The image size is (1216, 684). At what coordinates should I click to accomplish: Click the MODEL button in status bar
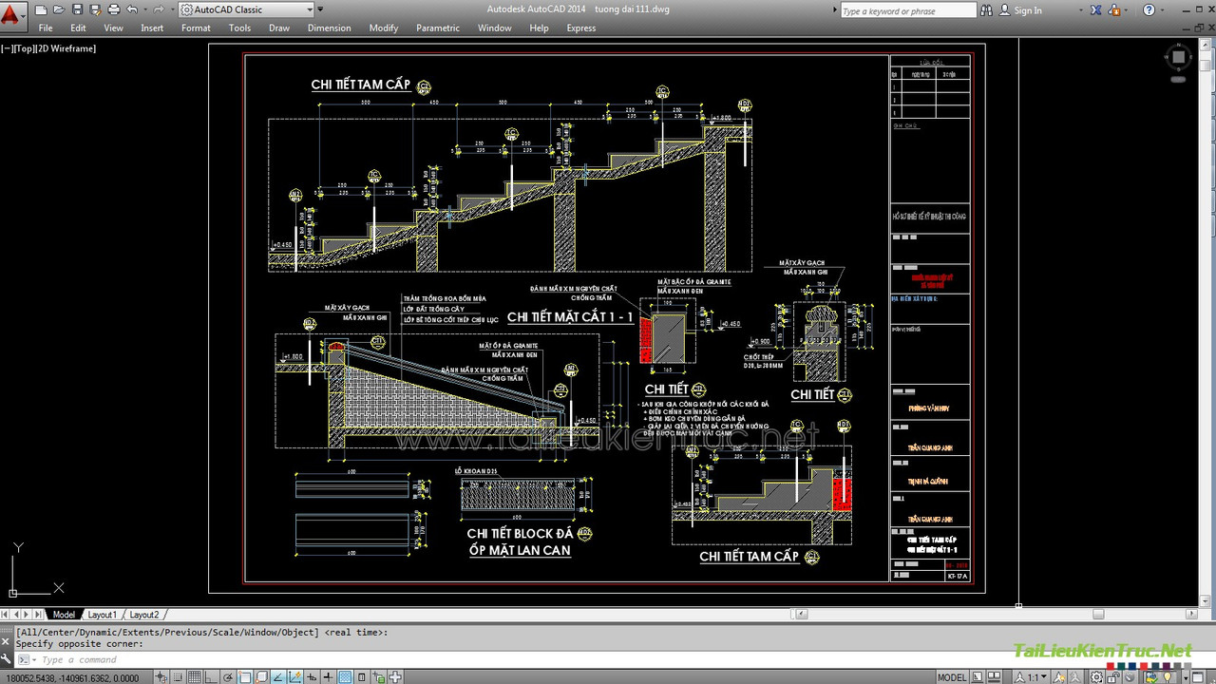tap(952, 677)
